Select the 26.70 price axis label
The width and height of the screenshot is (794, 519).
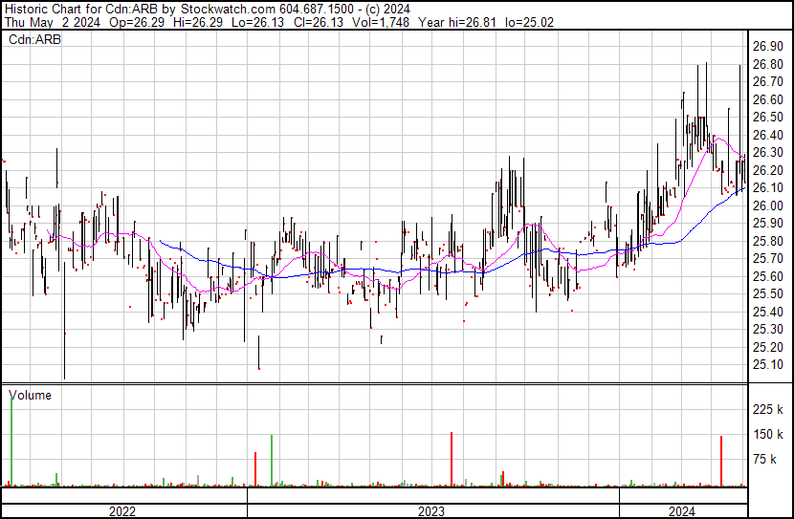pyautogui.click(x=767, y=82)
